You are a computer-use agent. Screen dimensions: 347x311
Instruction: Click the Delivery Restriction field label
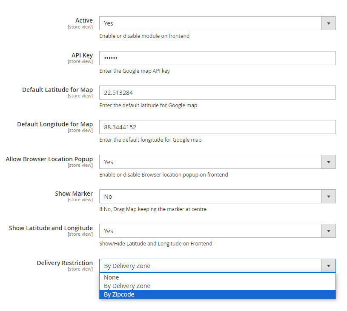tap(65, 263)
